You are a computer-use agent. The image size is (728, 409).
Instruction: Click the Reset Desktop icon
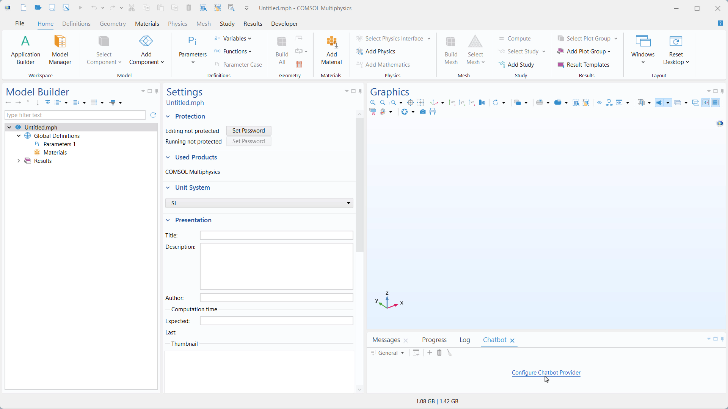coord(676,50)
